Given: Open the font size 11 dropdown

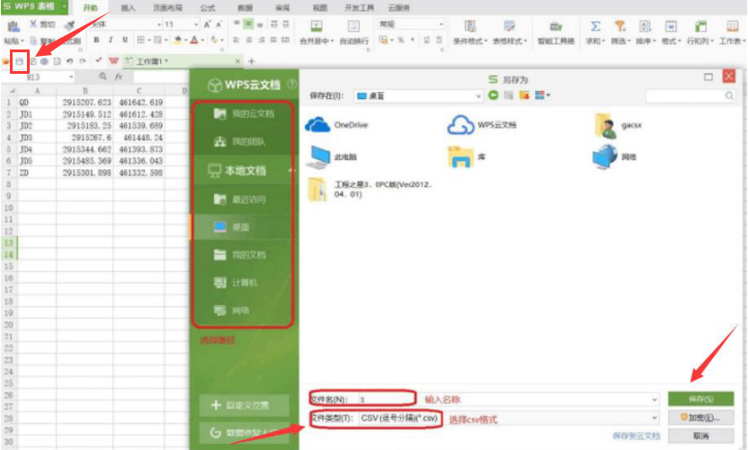Looking at the screenshot, I should 196,24.
